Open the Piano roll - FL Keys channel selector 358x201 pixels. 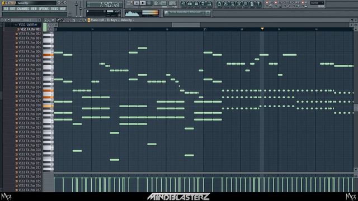click(103, 20)
